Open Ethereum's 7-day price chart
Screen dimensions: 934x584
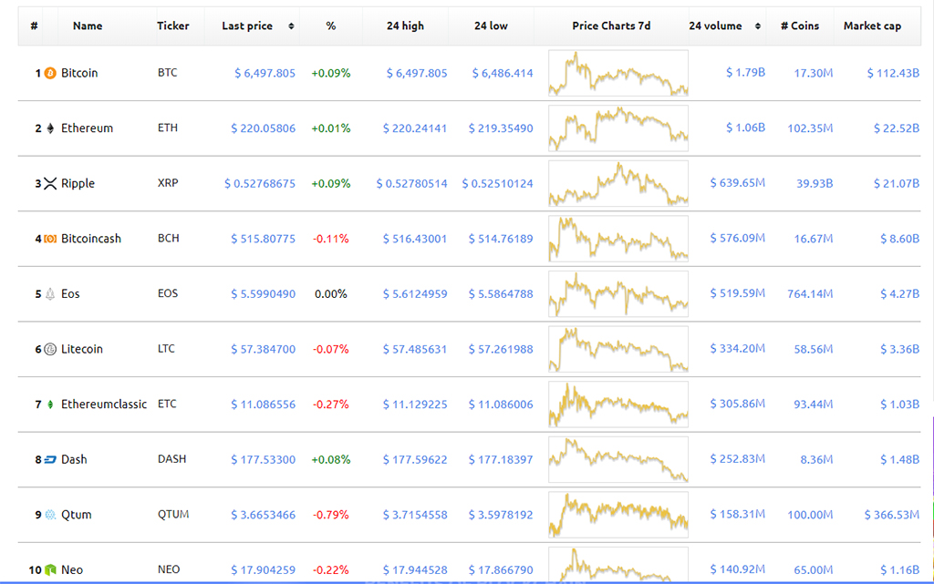point(618,128)
